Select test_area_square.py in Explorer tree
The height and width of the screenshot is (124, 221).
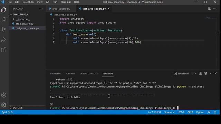tap(27, 28)
